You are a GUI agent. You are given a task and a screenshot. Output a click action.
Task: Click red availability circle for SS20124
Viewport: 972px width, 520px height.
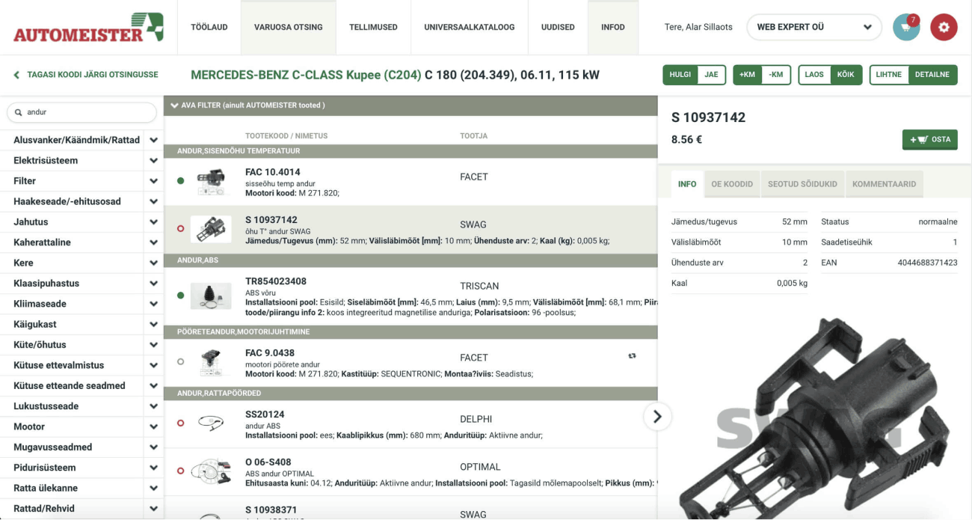(180, 423)
